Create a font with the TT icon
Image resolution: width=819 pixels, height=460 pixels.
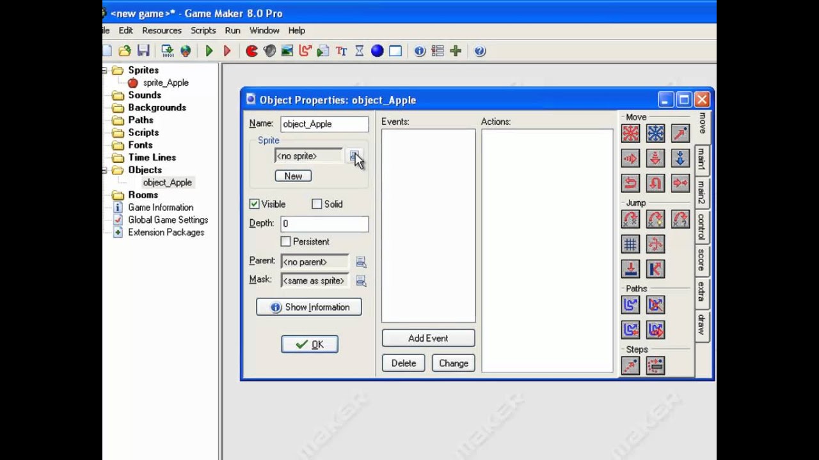coord(341,51)
